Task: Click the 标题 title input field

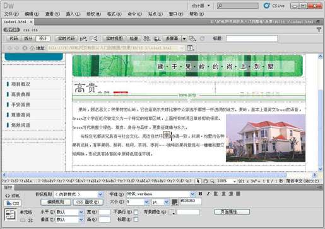Action: click(x=252, y=38)
